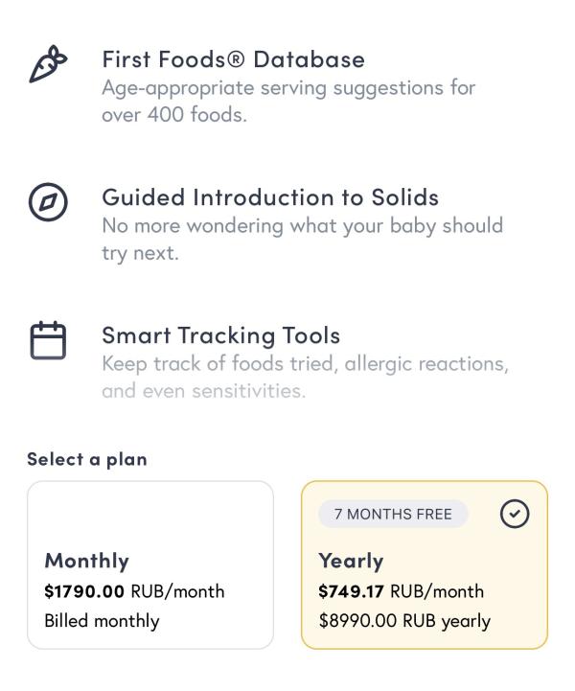This screenshot has height=691, width=575.
Task: Tap the Yearly title text
Action: pos(351,562)
